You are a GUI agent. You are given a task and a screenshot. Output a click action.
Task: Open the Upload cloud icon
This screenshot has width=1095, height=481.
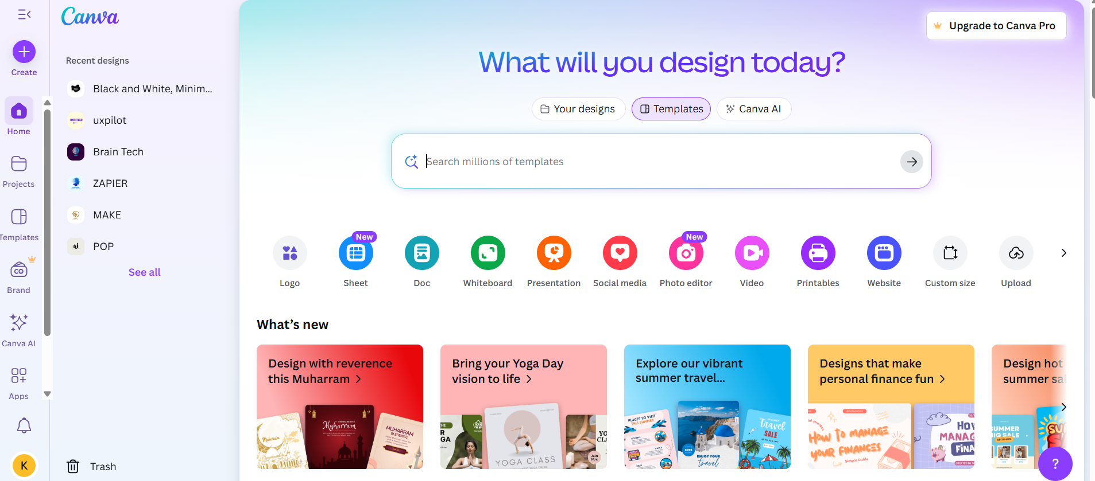[1016, 253]
